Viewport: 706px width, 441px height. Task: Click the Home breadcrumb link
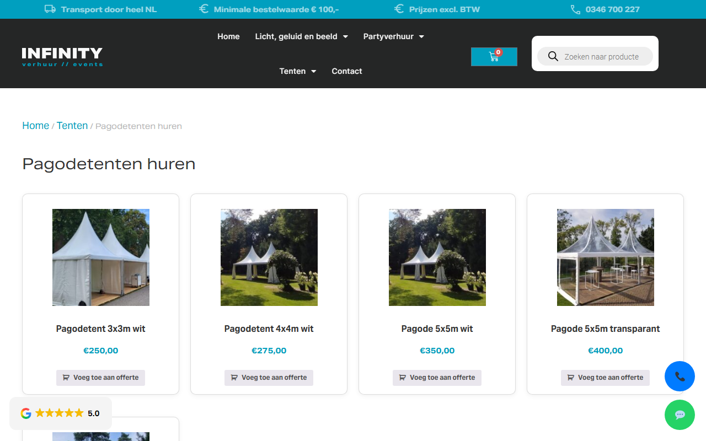pyautogui.click(x=35, y=126)
